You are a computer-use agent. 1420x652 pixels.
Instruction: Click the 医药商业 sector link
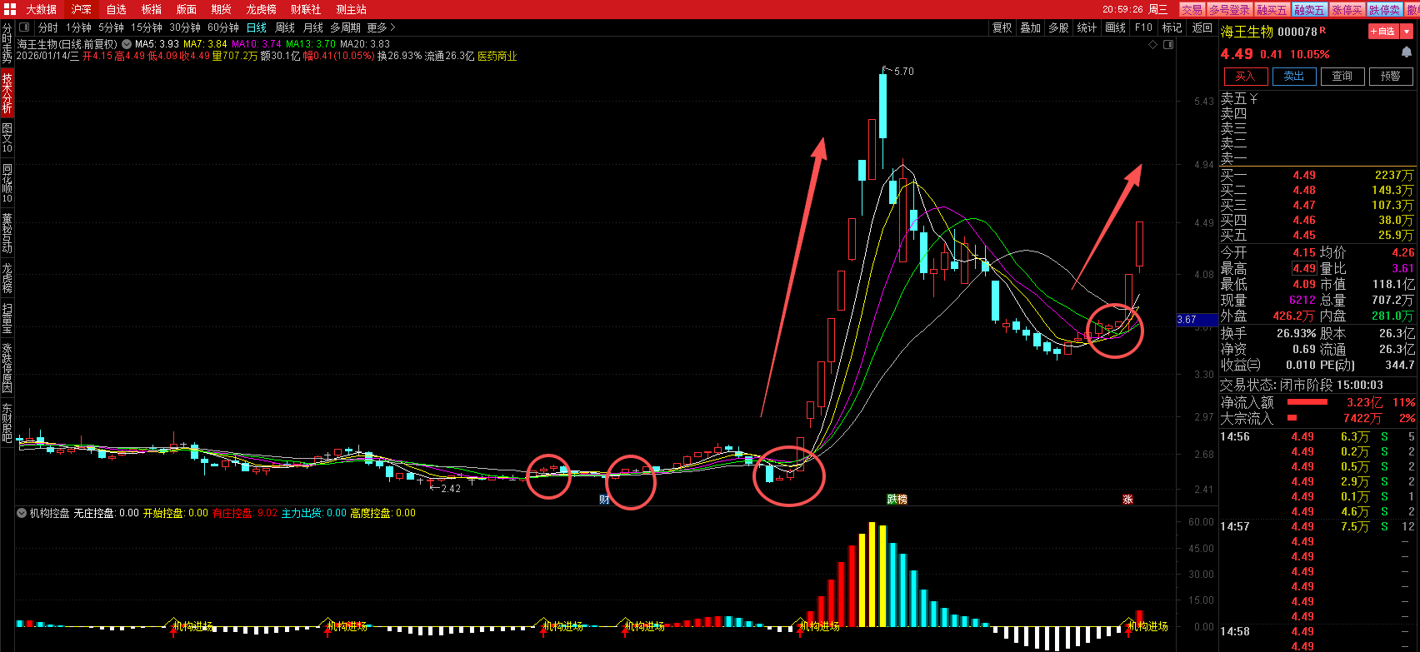497,56
